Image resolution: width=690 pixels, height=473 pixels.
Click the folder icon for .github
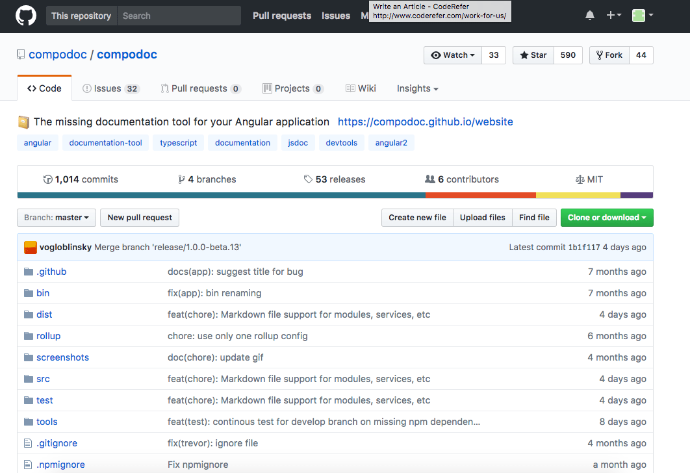click(29, 272)
